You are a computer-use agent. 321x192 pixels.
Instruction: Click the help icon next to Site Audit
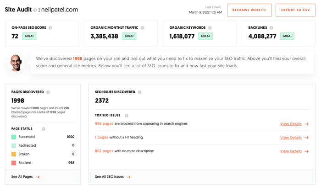coord(35,10)
